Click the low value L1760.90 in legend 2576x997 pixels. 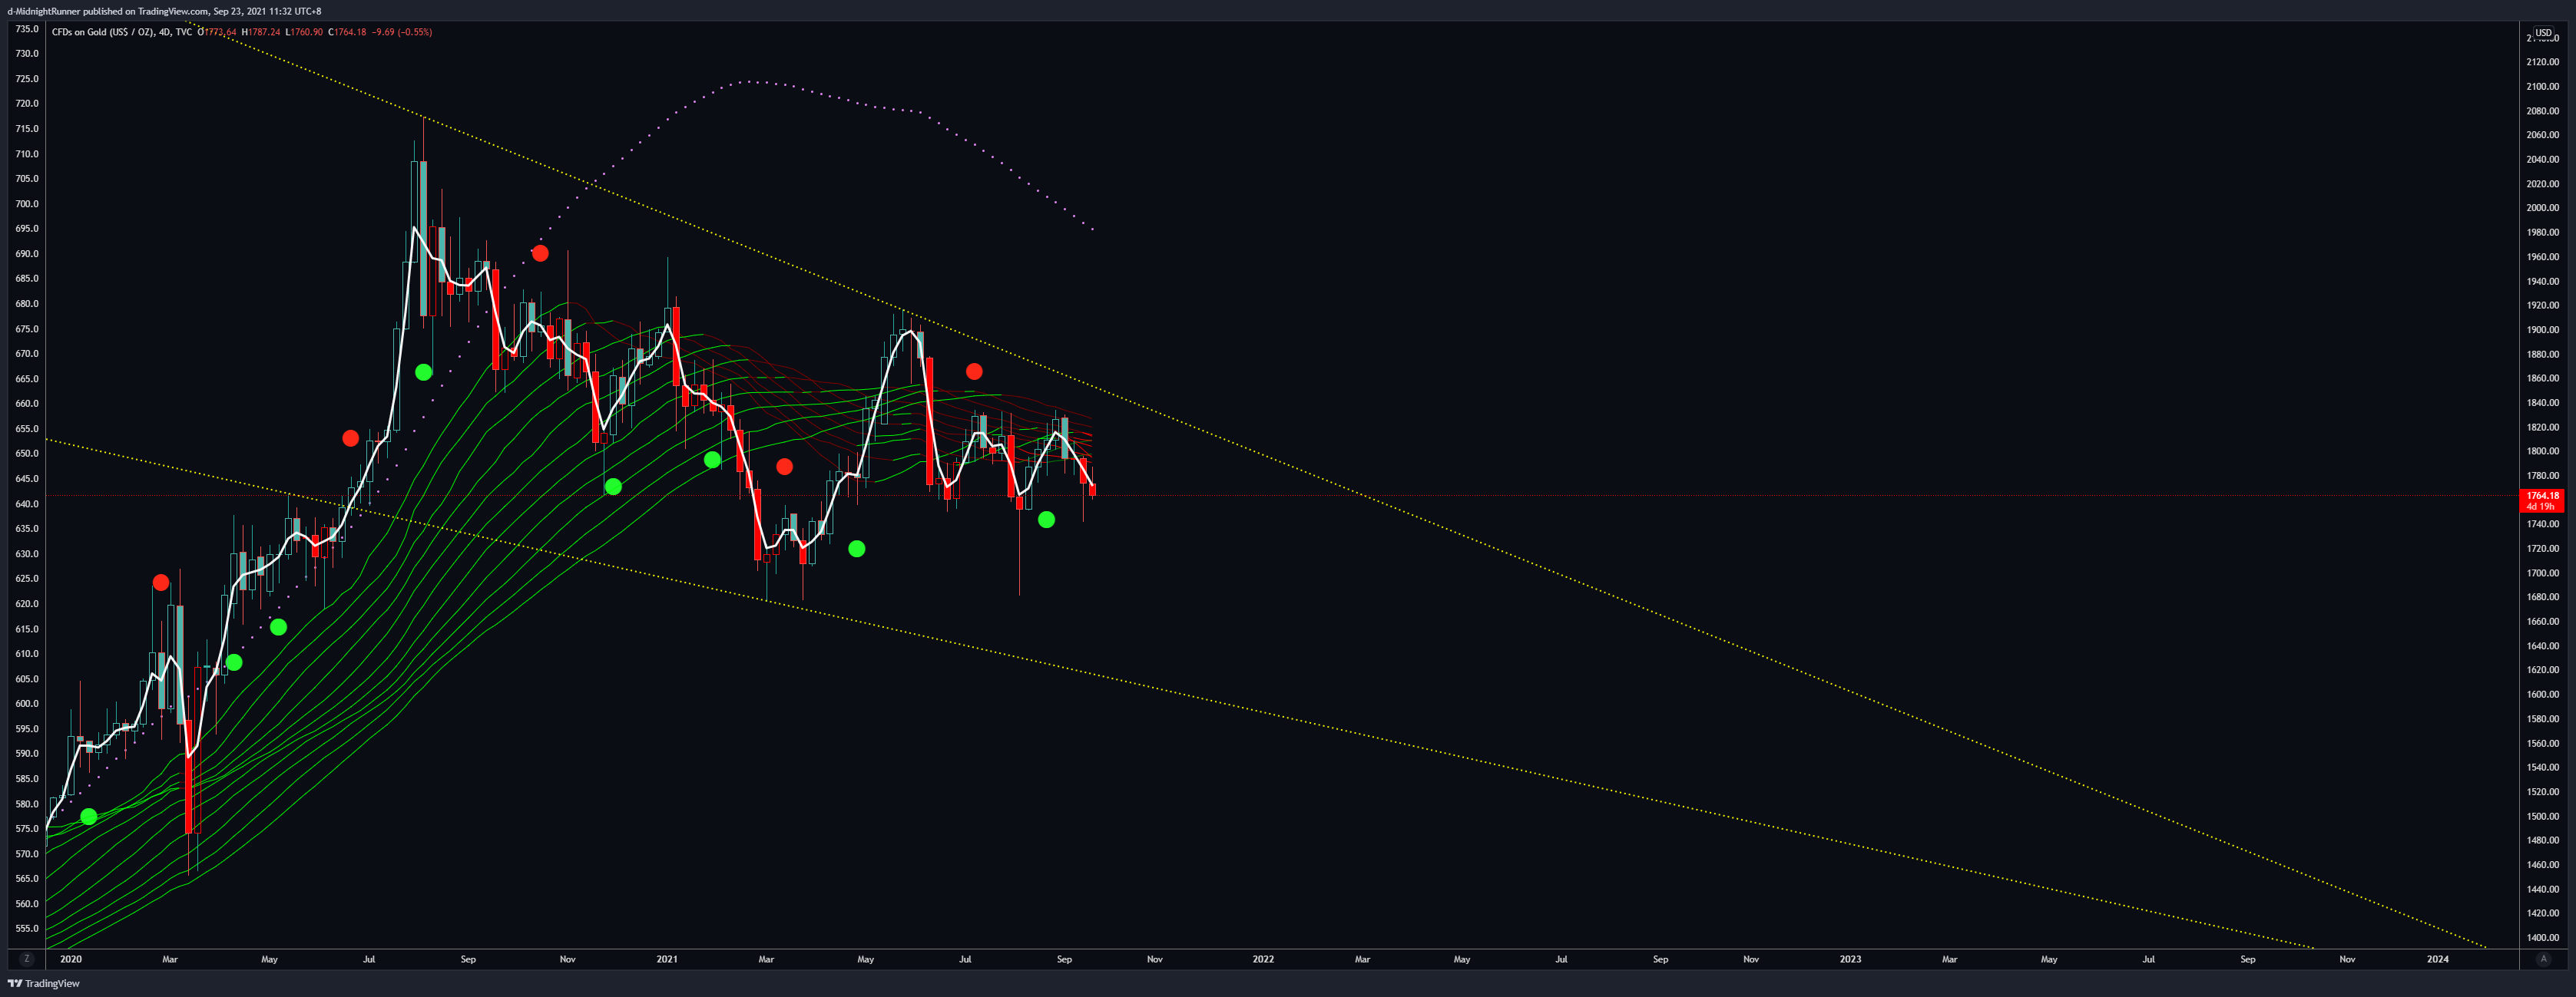pos(304,32)
